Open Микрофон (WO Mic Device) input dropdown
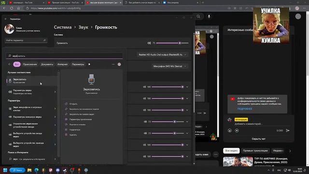 click(x=169, y=66)
